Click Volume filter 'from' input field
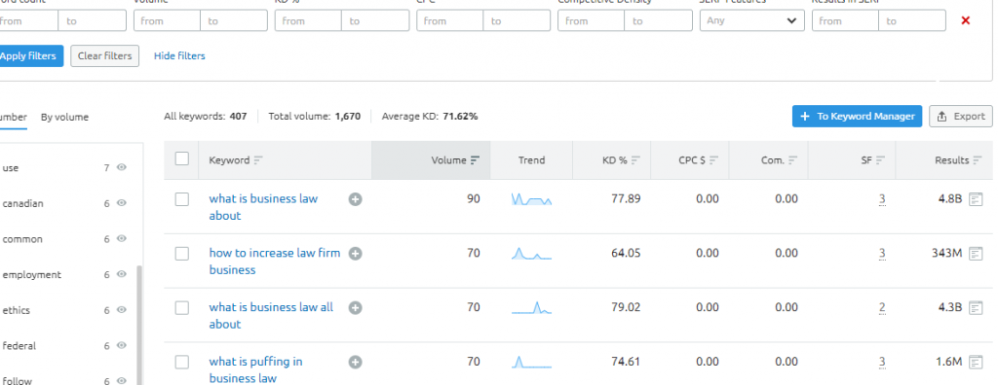Screen dimensions: 998x385 [x=168, y=20]
